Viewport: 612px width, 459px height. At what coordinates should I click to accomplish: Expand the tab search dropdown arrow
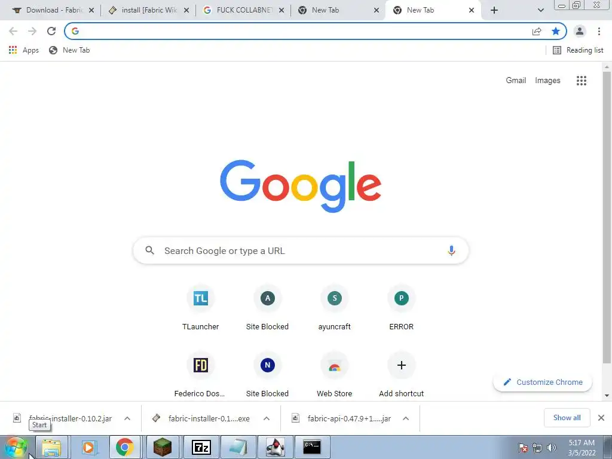(540, 10)
